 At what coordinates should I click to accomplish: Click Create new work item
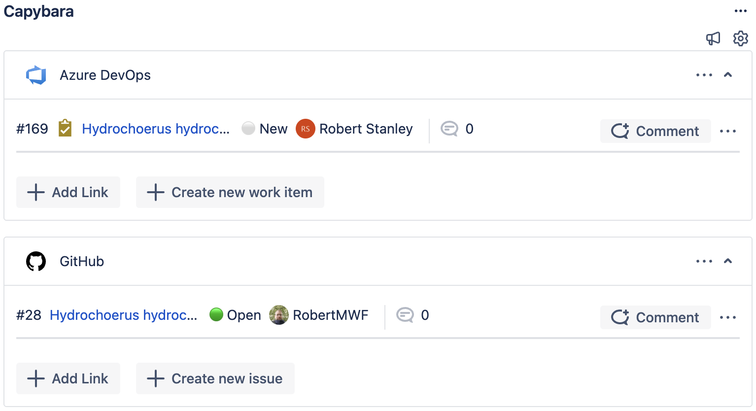tap(230, 192)
